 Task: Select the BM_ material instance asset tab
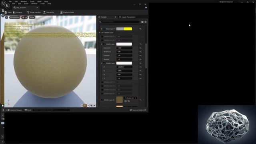pyautogui.click(x=21, y=8)
